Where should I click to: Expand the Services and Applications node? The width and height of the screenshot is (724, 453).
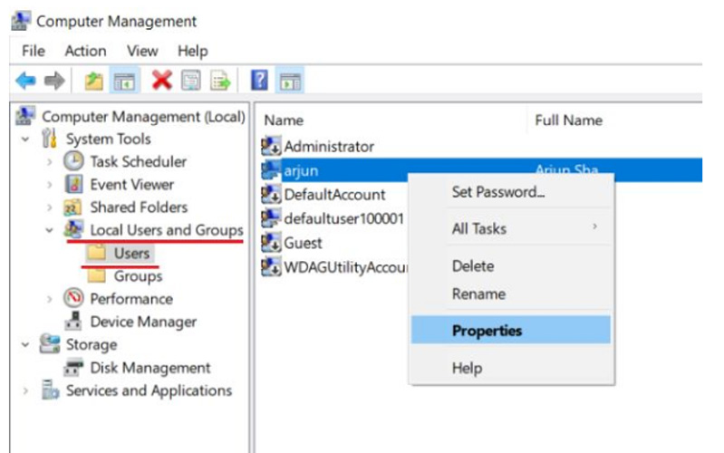click(x=25, y=390)
